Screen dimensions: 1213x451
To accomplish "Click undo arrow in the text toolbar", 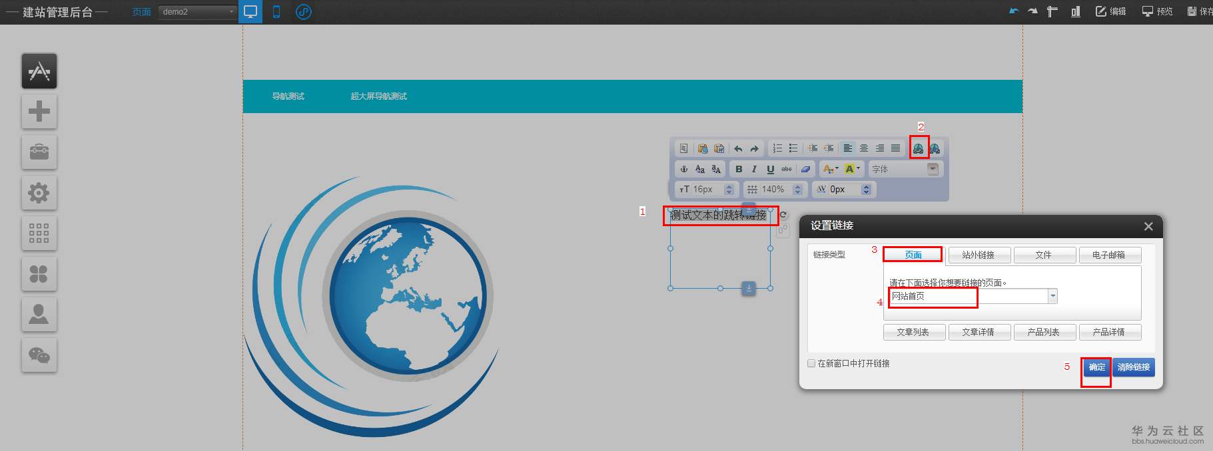I will tap(738, 148).
